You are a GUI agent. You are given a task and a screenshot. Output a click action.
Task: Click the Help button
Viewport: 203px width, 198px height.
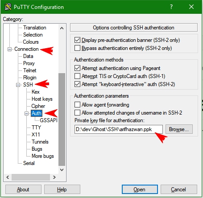pos(62,190)
